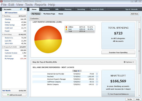This screenshot has width=142, height=101.
Task: Click action arrow icon for Paycheck reminder
Action: click(97, 76)
